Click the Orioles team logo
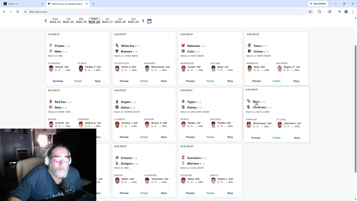357x201 pixels. (249, 51)
